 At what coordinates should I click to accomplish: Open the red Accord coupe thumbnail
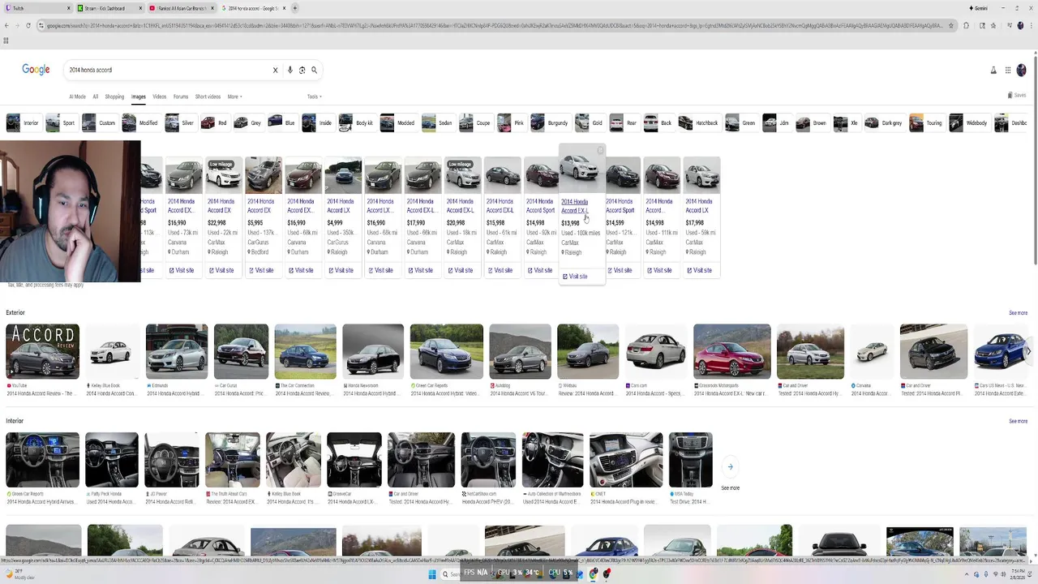(731, 351)
